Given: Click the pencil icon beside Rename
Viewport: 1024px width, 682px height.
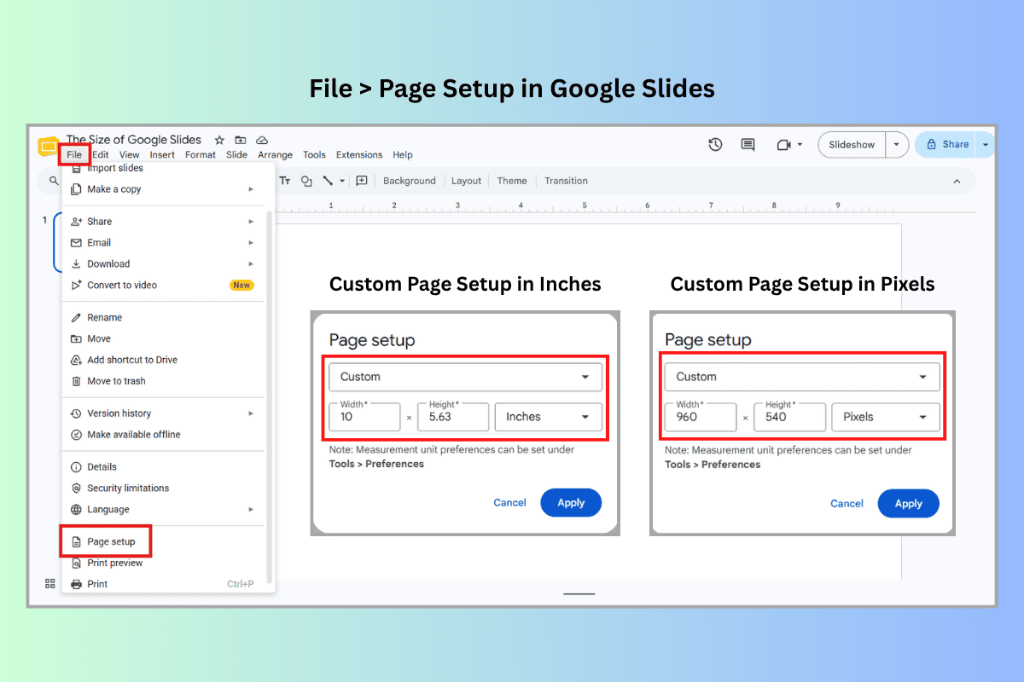Looking at the screenshot, I should tap(76, 317).
